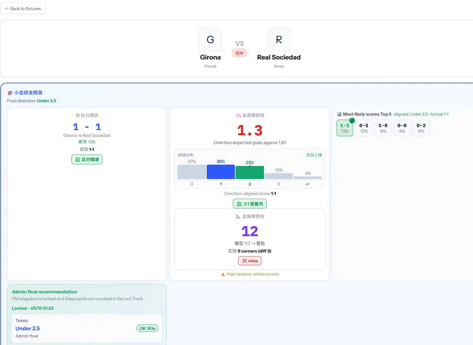Viewport: 473px width, 345px height.
Task: Click the 实际 9 corners (diff 3) text
Action: pyautogui.click(x=250, y=251)
